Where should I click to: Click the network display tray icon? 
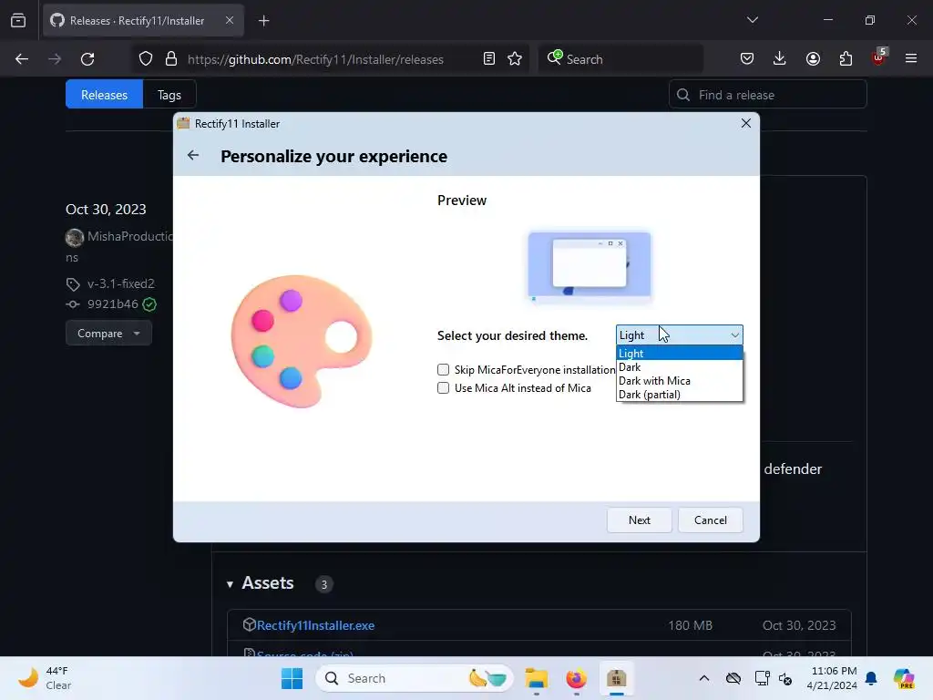coord(762,678)
